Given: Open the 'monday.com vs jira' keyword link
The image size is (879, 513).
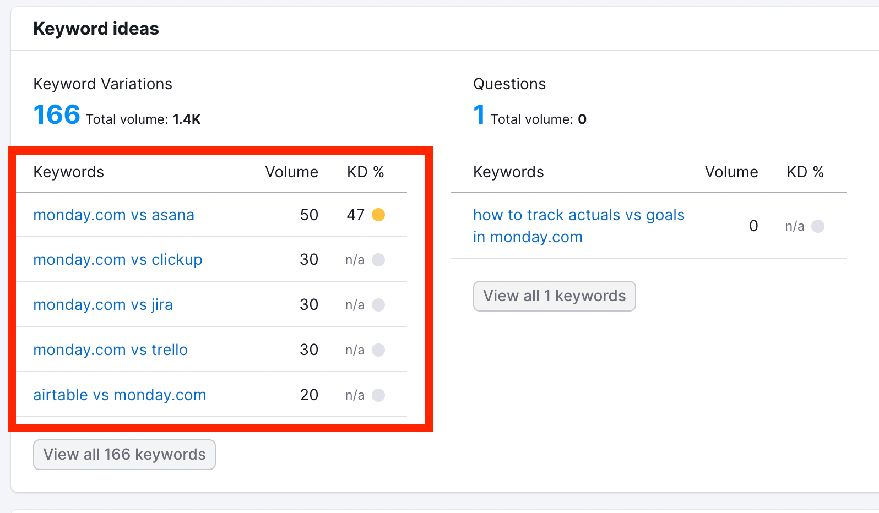Looking at the screenshot, I should pos(103,304).
